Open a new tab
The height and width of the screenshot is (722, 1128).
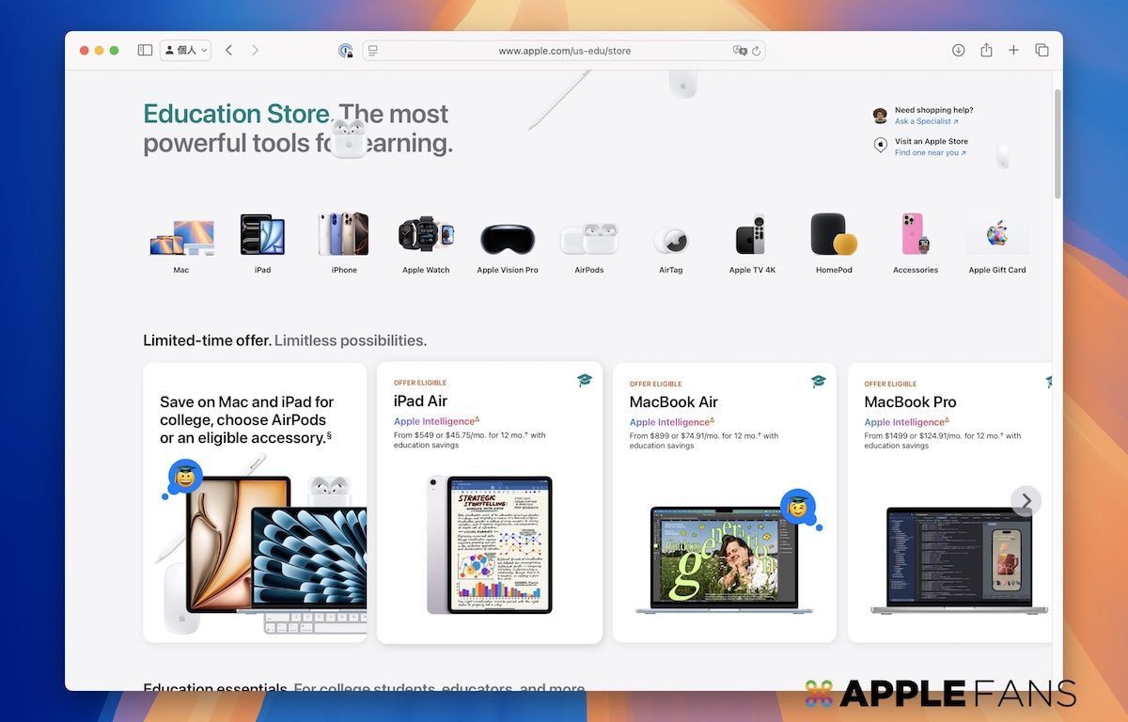click(1013, 51)
